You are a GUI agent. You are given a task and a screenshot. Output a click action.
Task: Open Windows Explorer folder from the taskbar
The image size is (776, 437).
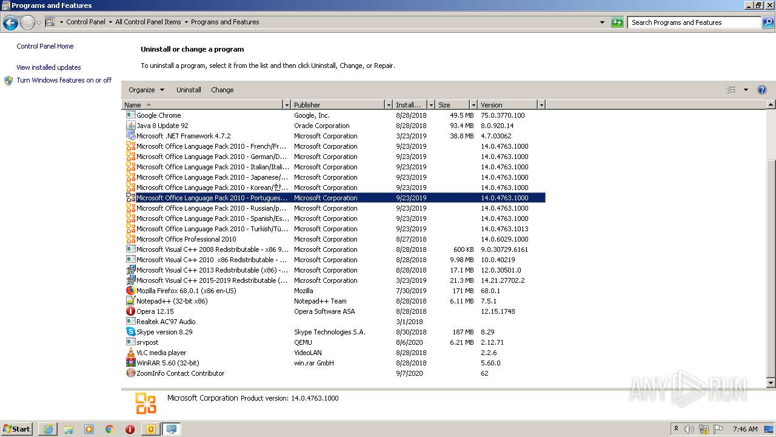(69, 429)
